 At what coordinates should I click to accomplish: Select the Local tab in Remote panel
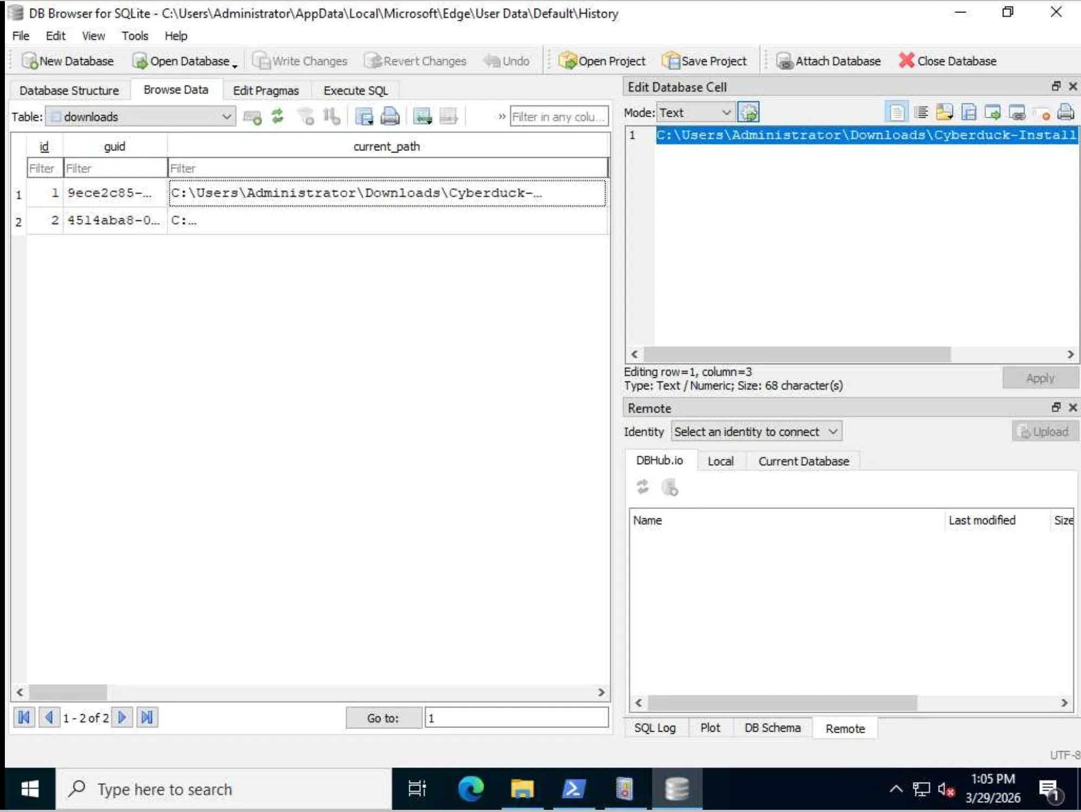pyautogui.click(x=720, y=461)
